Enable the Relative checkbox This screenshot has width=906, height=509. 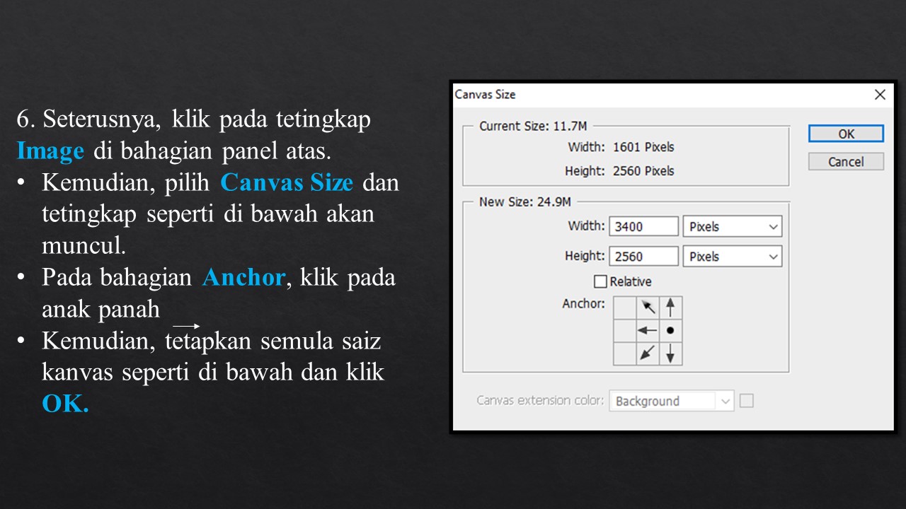pyautogui.click(x=602, y=281)
